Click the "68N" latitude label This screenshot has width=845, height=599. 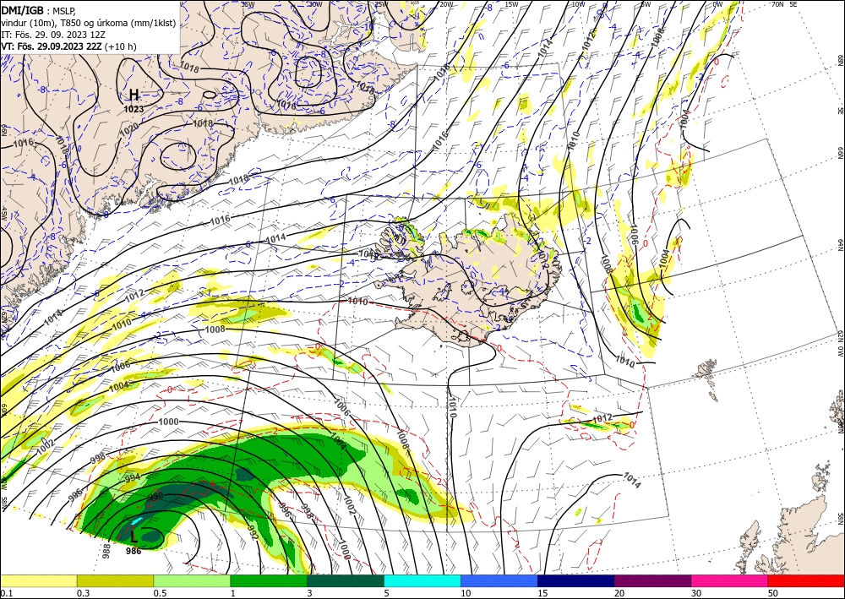coord(840,60)
